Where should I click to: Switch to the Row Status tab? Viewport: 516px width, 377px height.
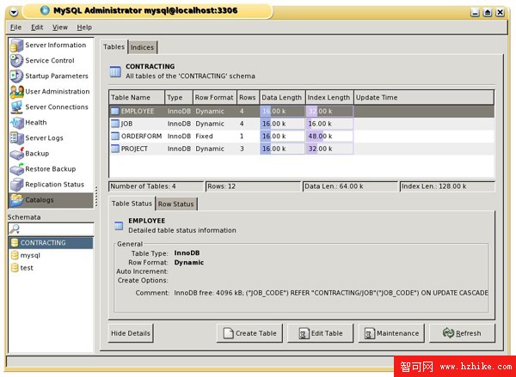point(175,204)
